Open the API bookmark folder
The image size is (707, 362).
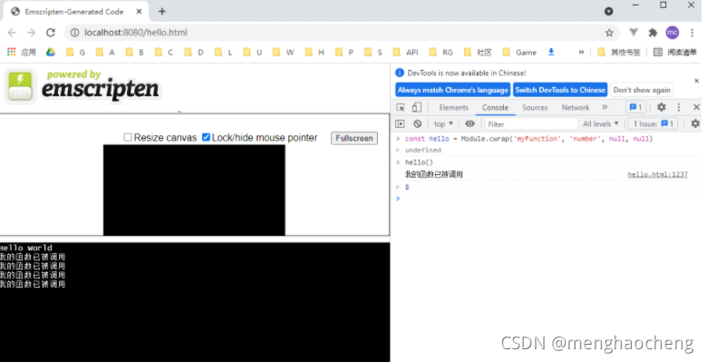click(x=405, y=53)
